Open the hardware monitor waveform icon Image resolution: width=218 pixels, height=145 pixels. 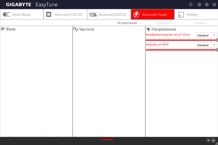(213, 140)
